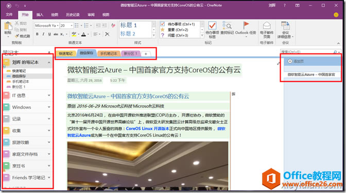Expand the 旅游攻略 notebook
Viewport: 346px width, 193px height.
click(x=49, y=142)
